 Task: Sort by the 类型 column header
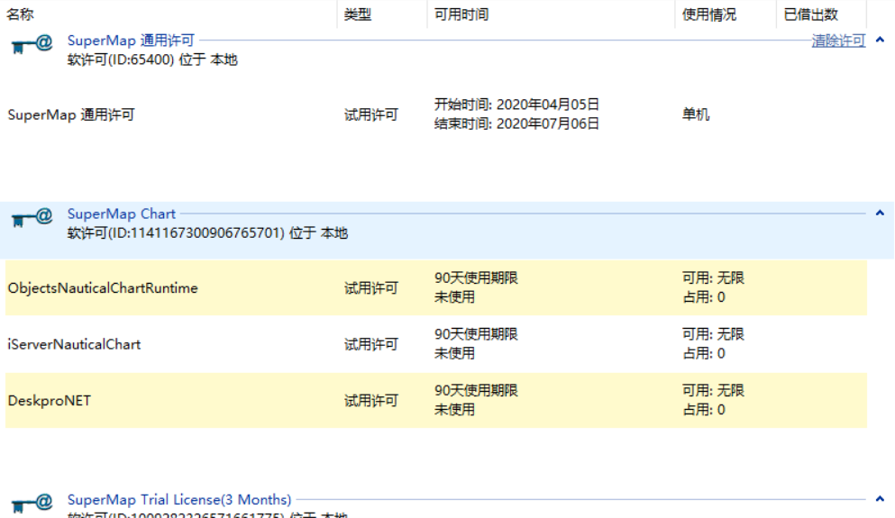[358, 14]
